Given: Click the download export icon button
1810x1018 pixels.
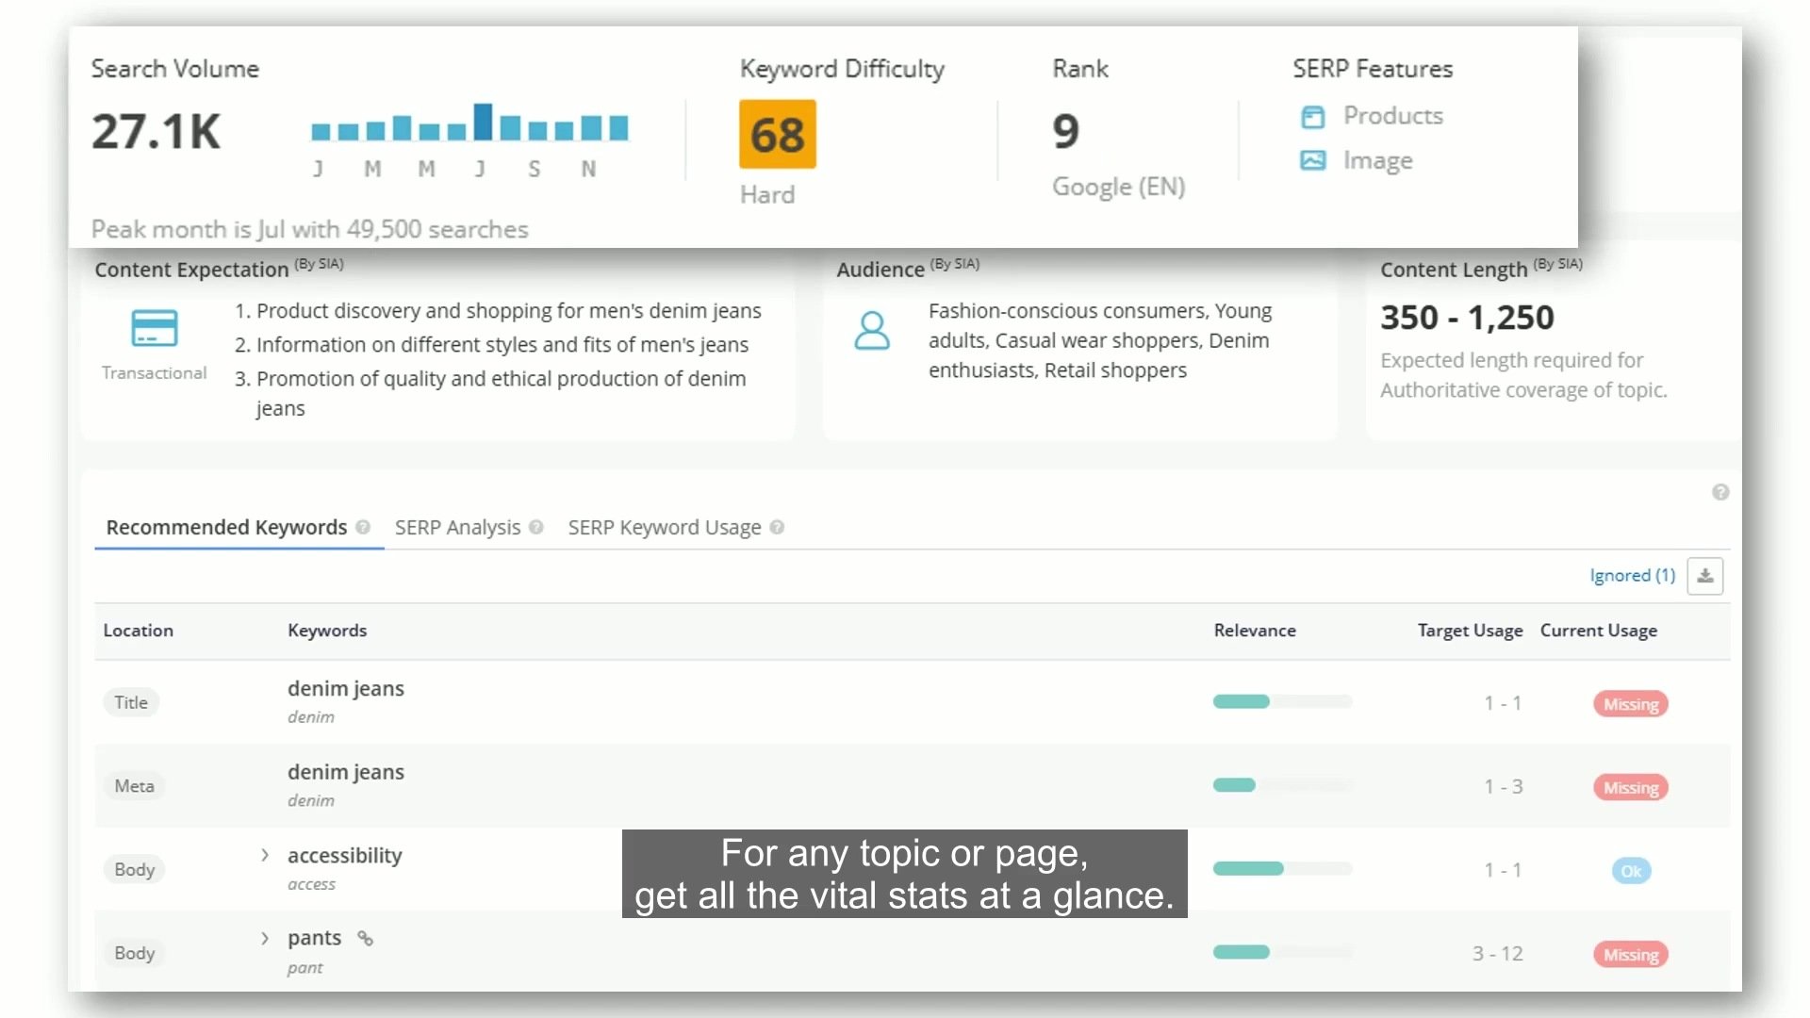Looking at the screenshot, I should pyautogui.click(x=1704, y=576).
